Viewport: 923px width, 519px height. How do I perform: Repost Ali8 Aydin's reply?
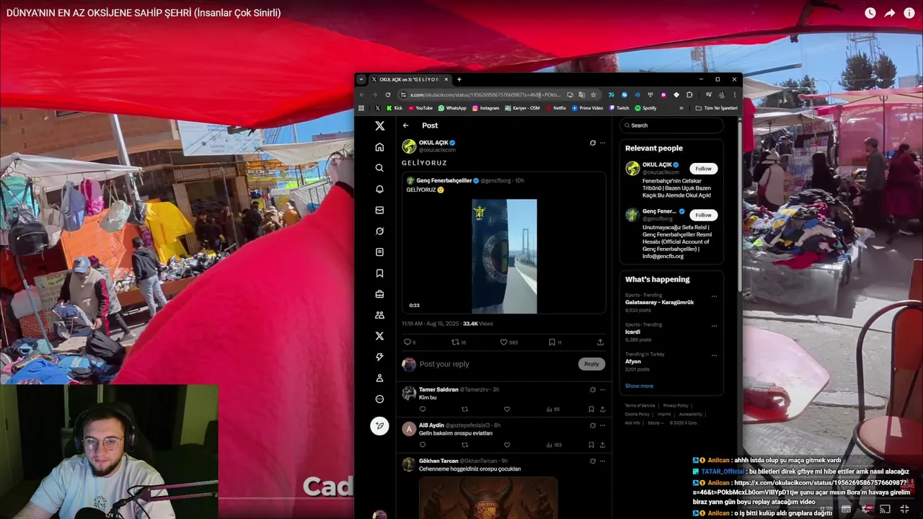click(464, 445)
